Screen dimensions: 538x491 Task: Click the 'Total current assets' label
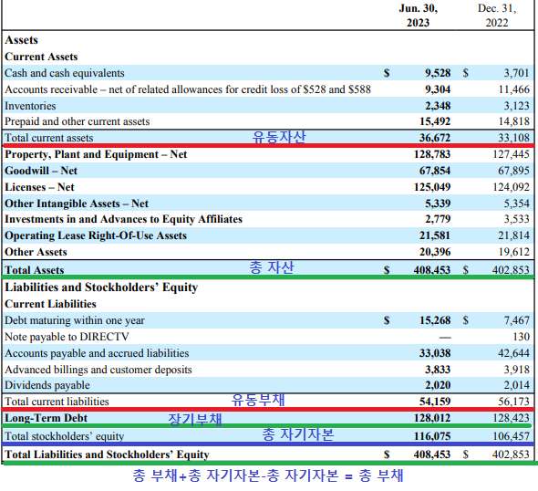48,138
